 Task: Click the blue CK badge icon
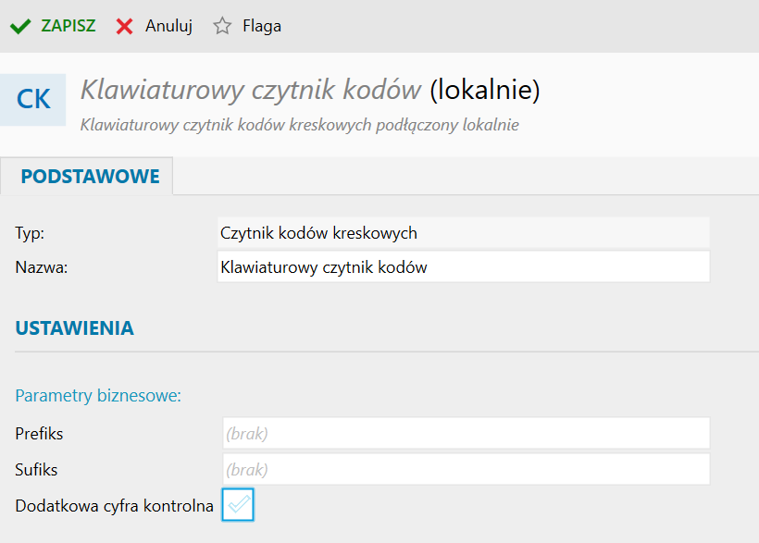pyautogui.click(x=33, y=99)
